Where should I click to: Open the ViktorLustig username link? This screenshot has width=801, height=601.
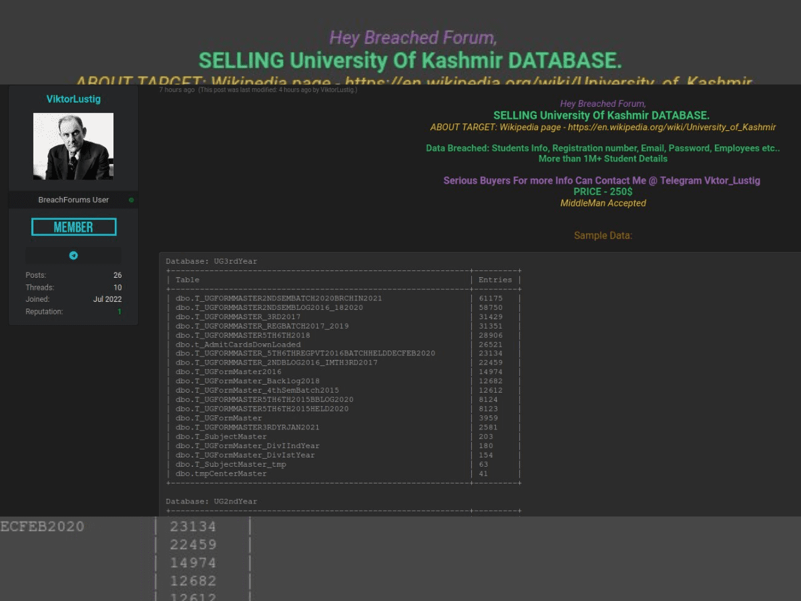click(73, 99)
